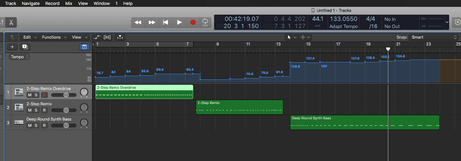Go to beginning with the transport button
Viewport: 461px width, 161px height.
pos(166,22)
